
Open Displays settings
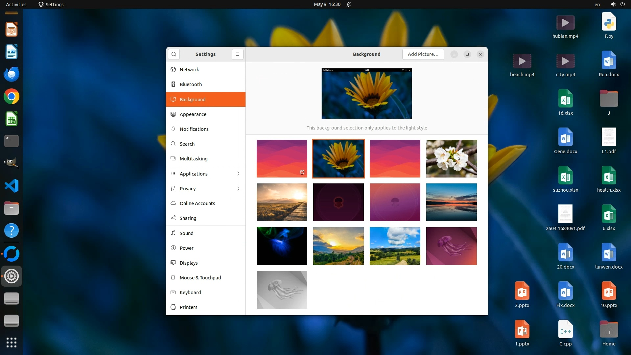point(189,263)
